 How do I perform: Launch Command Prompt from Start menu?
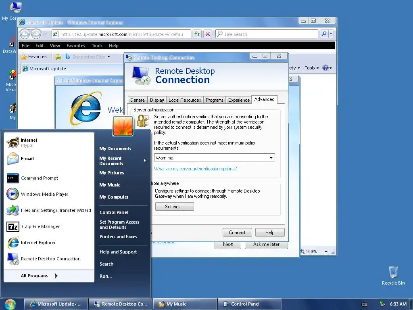pyautogui.click(x=49, y=178)
